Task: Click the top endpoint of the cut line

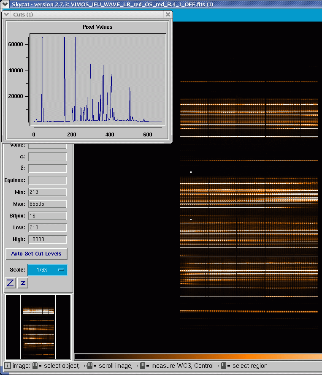Action: coord(191,172)
